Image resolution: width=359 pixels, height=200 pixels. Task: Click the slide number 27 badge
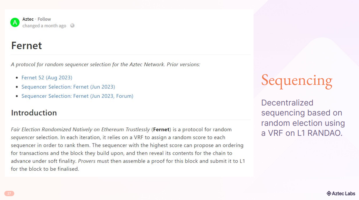[x=9, y=194]
